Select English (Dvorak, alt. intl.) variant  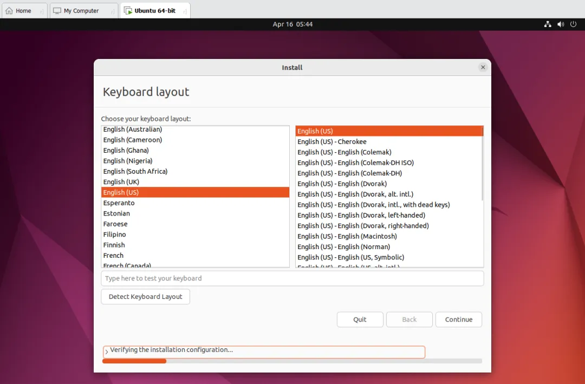pos(388,194)
